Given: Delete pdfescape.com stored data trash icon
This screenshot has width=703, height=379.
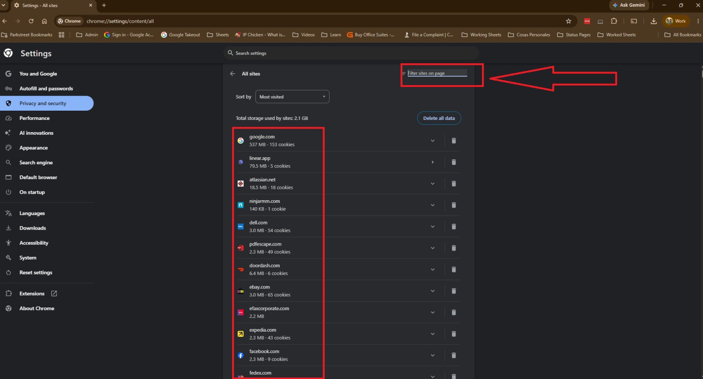Looking at the screenshot, I should (454, 248).
